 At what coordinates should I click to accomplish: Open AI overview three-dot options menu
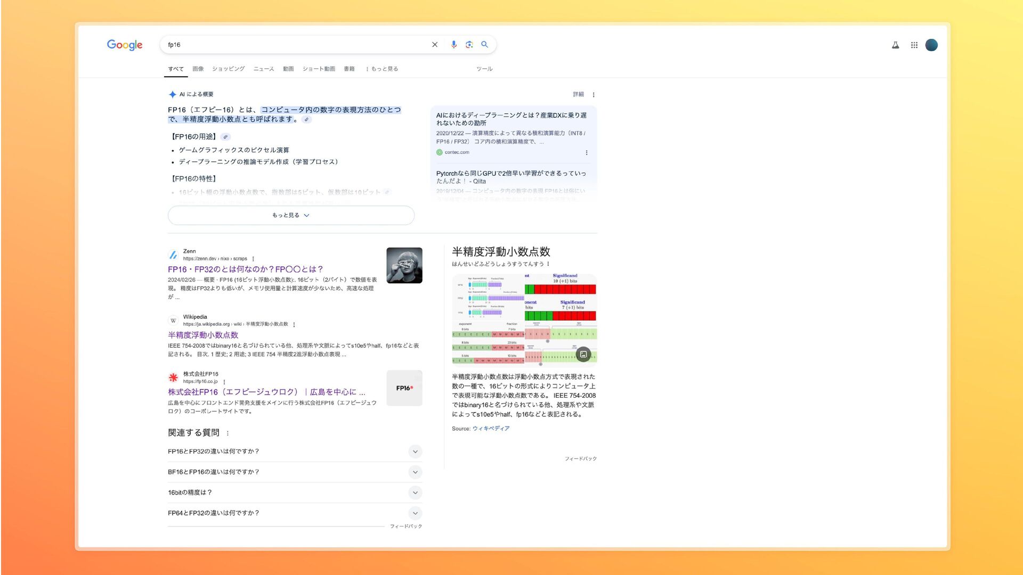(x=594, y=95)
